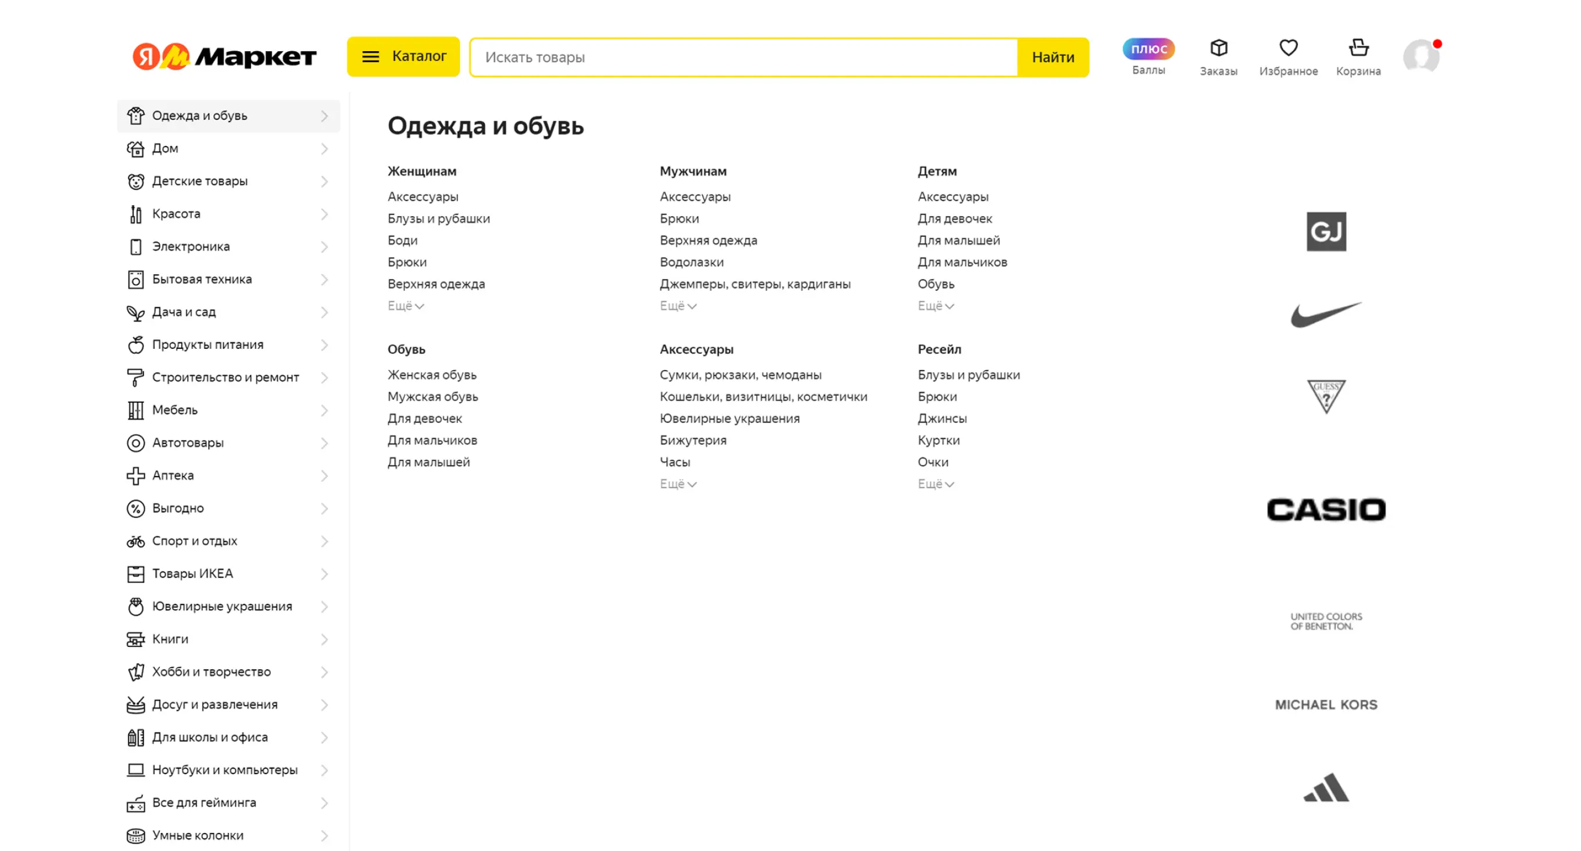Click the Nike swoosh brand logo

click(x=1326, y=314)
